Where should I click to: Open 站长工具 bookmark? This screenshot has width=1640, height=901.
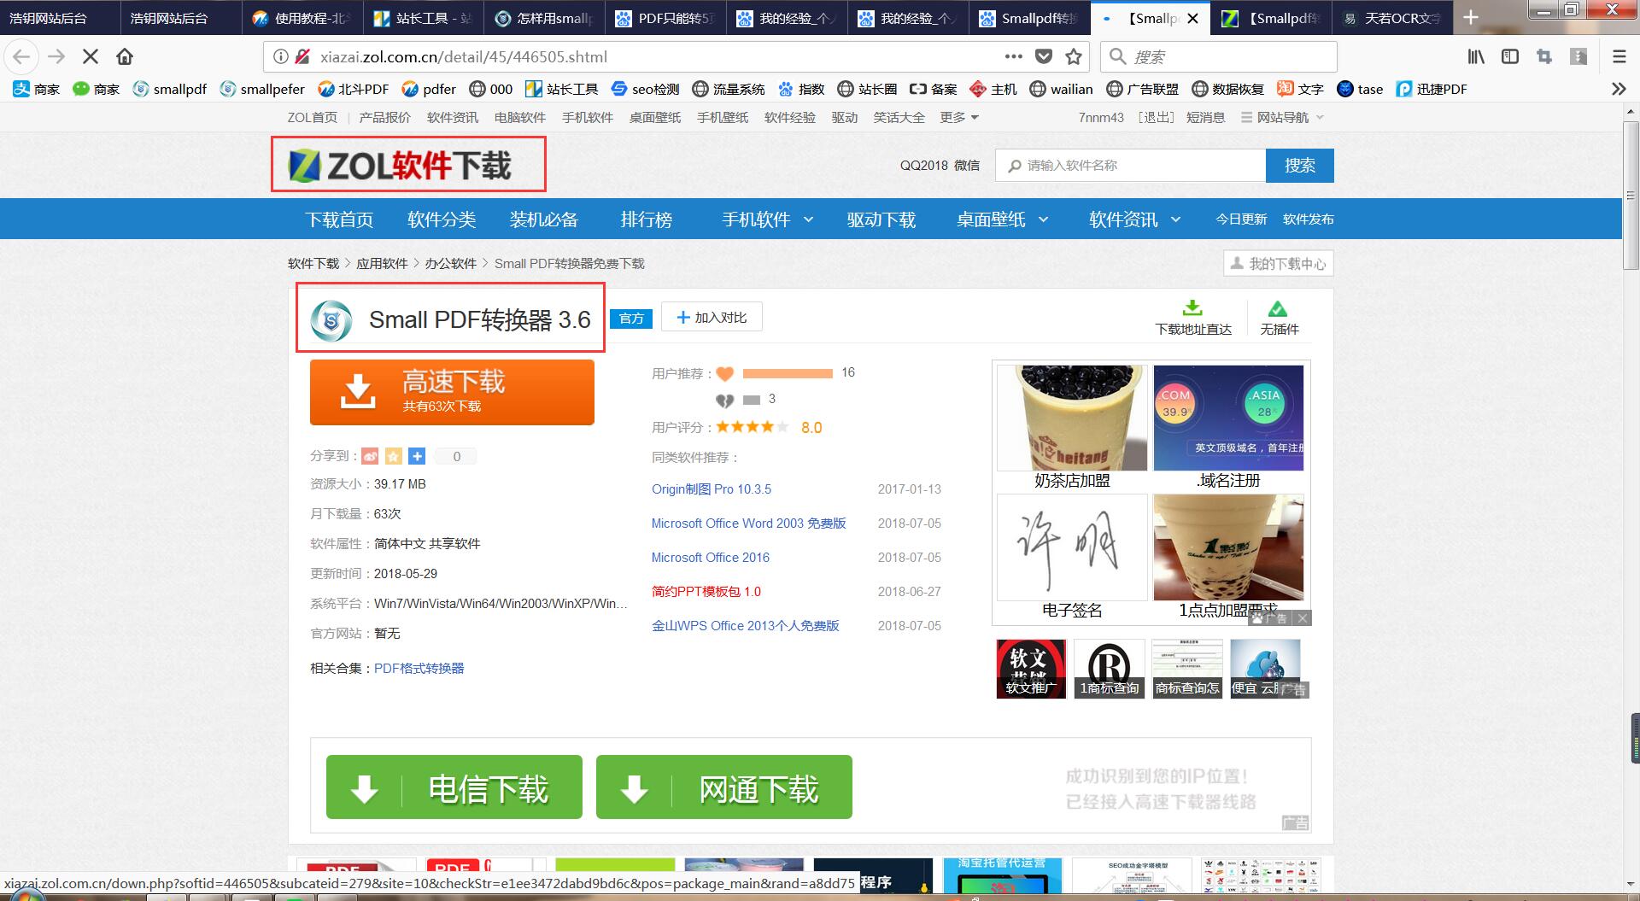click(561, 89)
